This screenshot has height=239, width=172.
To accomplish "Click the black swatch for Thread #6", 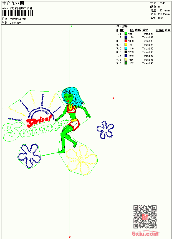I will [x=126, y=52].
